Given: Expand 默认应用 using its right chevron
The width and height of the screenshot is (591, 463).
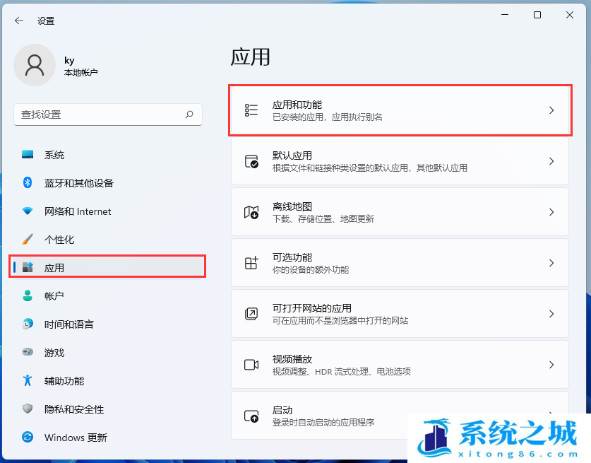Looking at the screenshot, I should point(551,161).
